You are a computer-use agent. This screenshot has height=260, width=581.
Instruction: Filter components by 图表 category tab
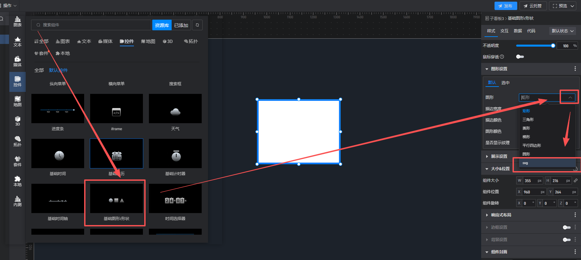(x=63, y=41)
